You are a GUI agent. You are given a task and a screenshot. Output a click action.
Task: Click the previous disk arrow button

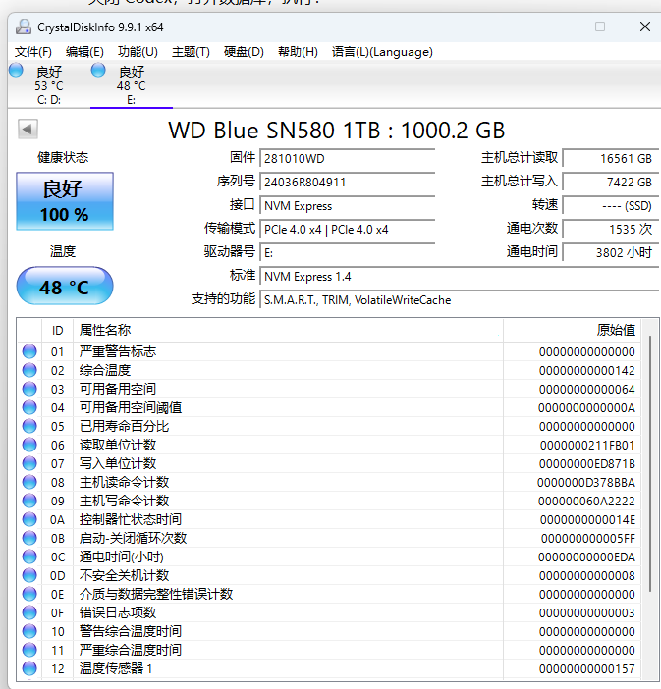click(28, 130)
